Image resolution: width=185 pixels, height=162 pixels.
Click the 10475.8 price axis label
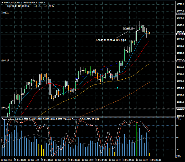pyautogui.click(x=180, y=25)
